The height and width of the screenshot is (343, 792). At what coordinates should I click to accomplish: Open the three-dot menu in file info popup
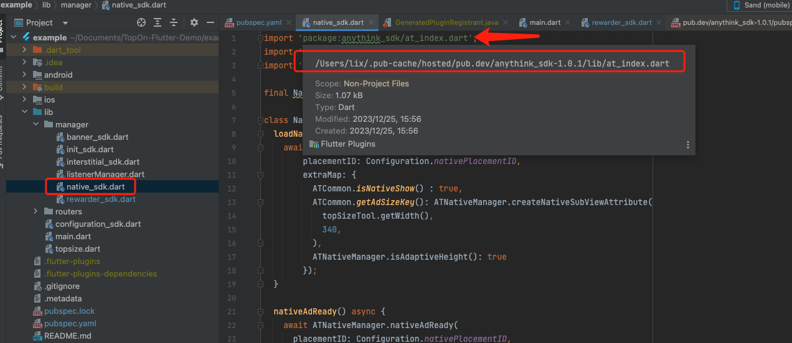point(688,145)
